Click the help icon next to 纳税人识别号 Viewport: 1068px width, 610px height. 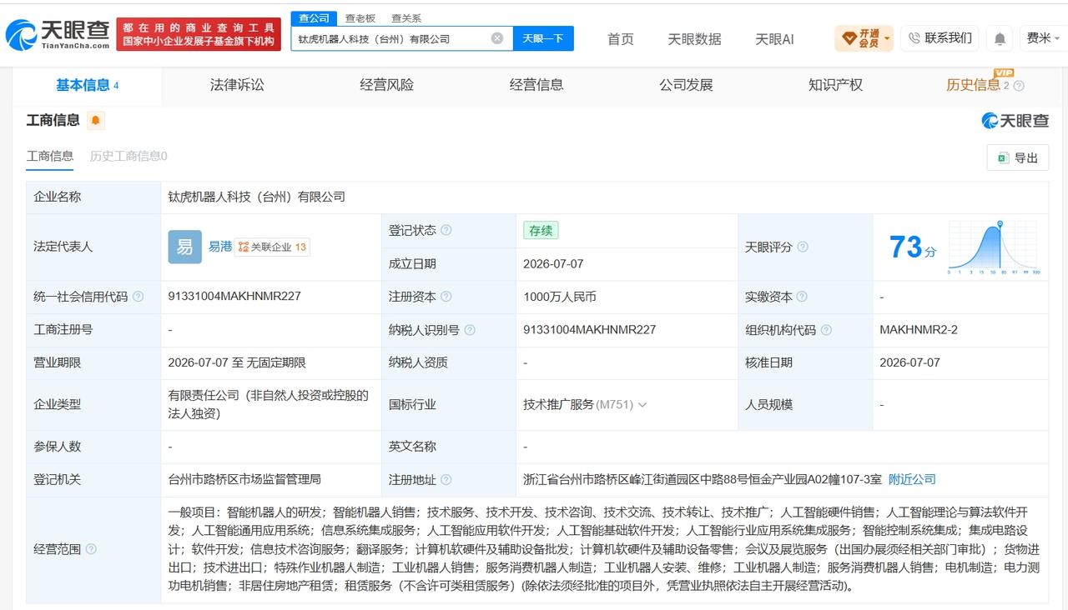470,330
